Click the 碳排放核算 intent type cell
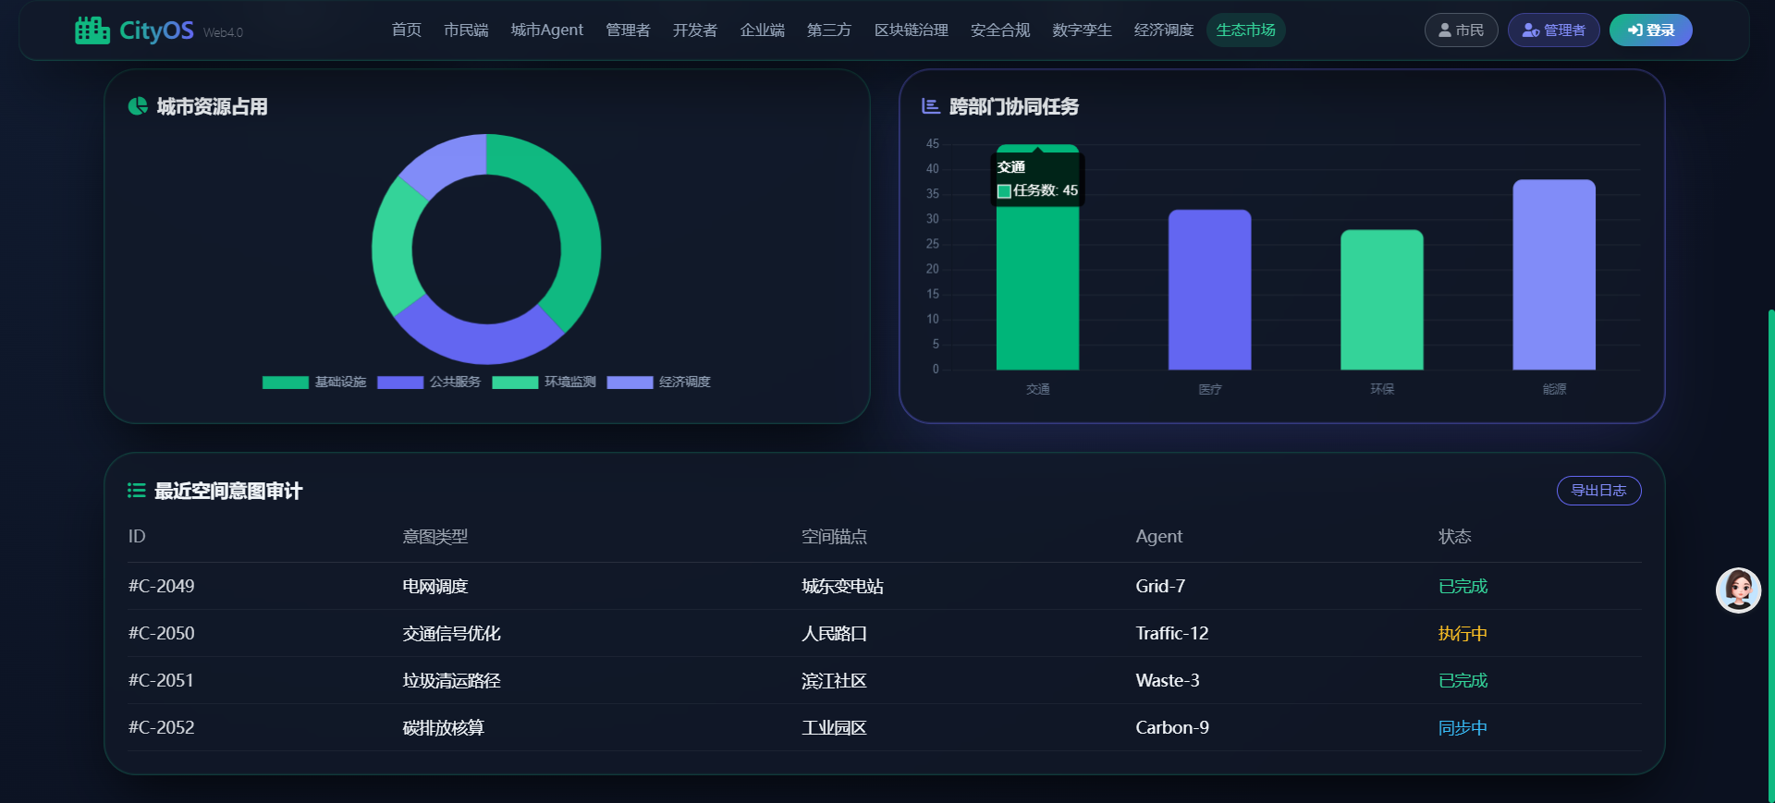The height and width of the screenshot is (803, 1775). pos(444,727)
